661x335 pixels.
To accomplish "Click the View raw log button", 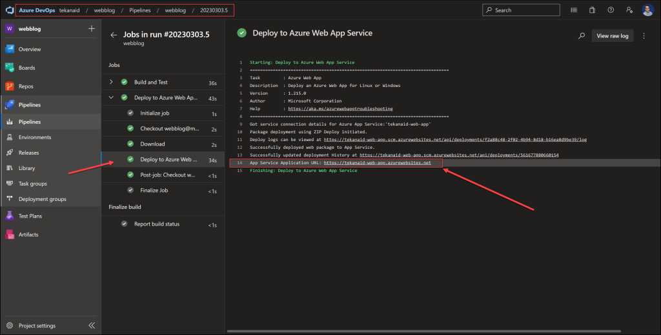I will (x=613, y=36).
